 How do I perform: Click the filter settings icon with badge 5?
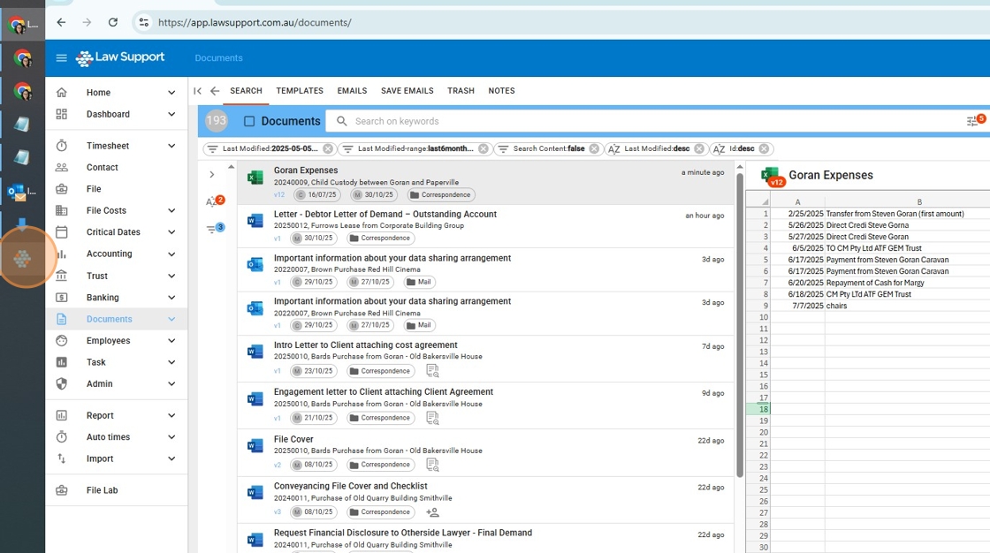click(x=973, y=121)
